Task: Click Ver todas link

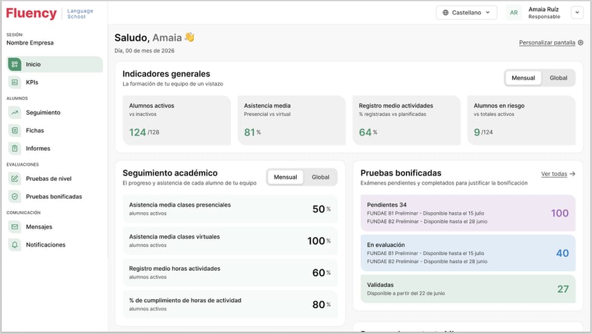Action: coord(554,174)
